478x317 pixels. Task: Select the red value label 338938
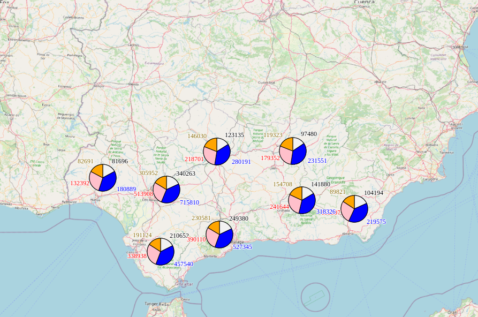[137, 256]
